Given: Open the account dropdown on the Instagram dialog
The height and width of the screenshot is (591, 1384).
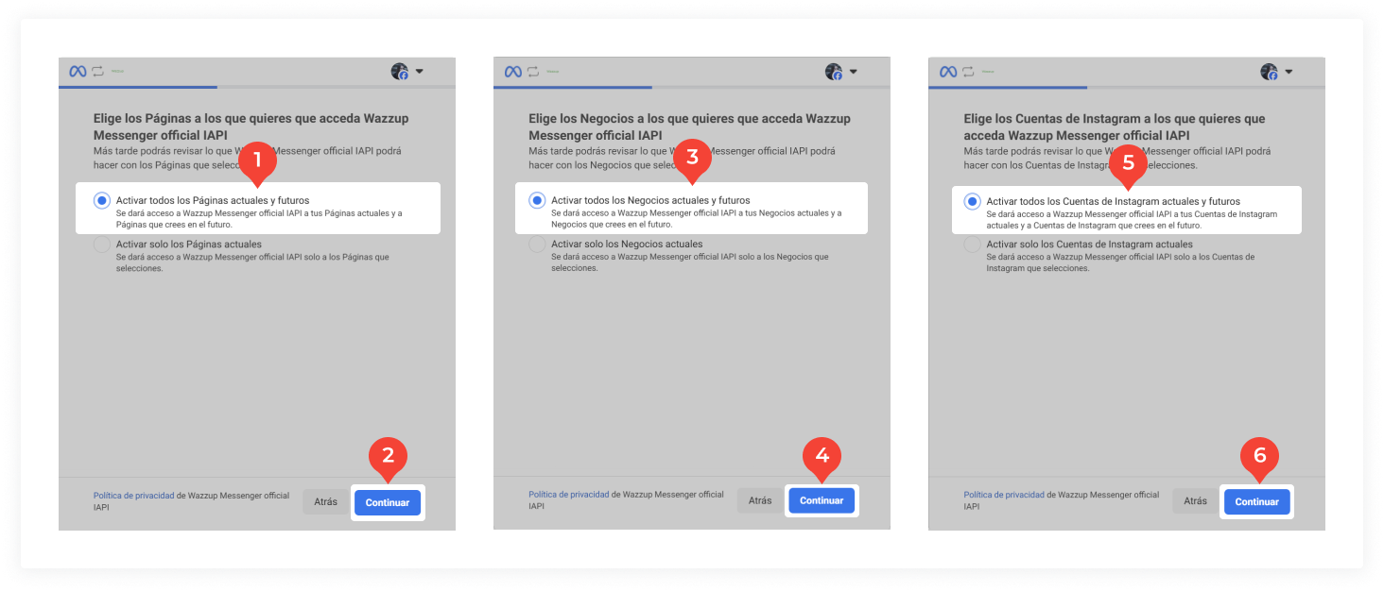Looking at the screenshot, I should [x=1289, y=71].
